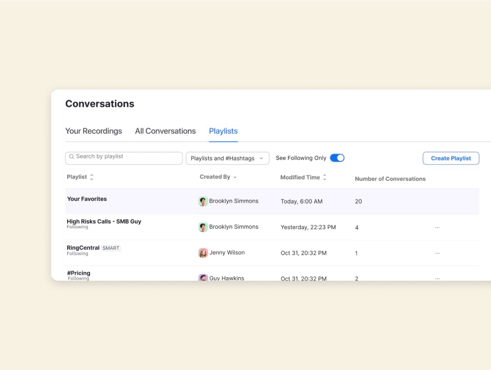
Task: Open more options for RingCentral row
Action: coord(437,253)
